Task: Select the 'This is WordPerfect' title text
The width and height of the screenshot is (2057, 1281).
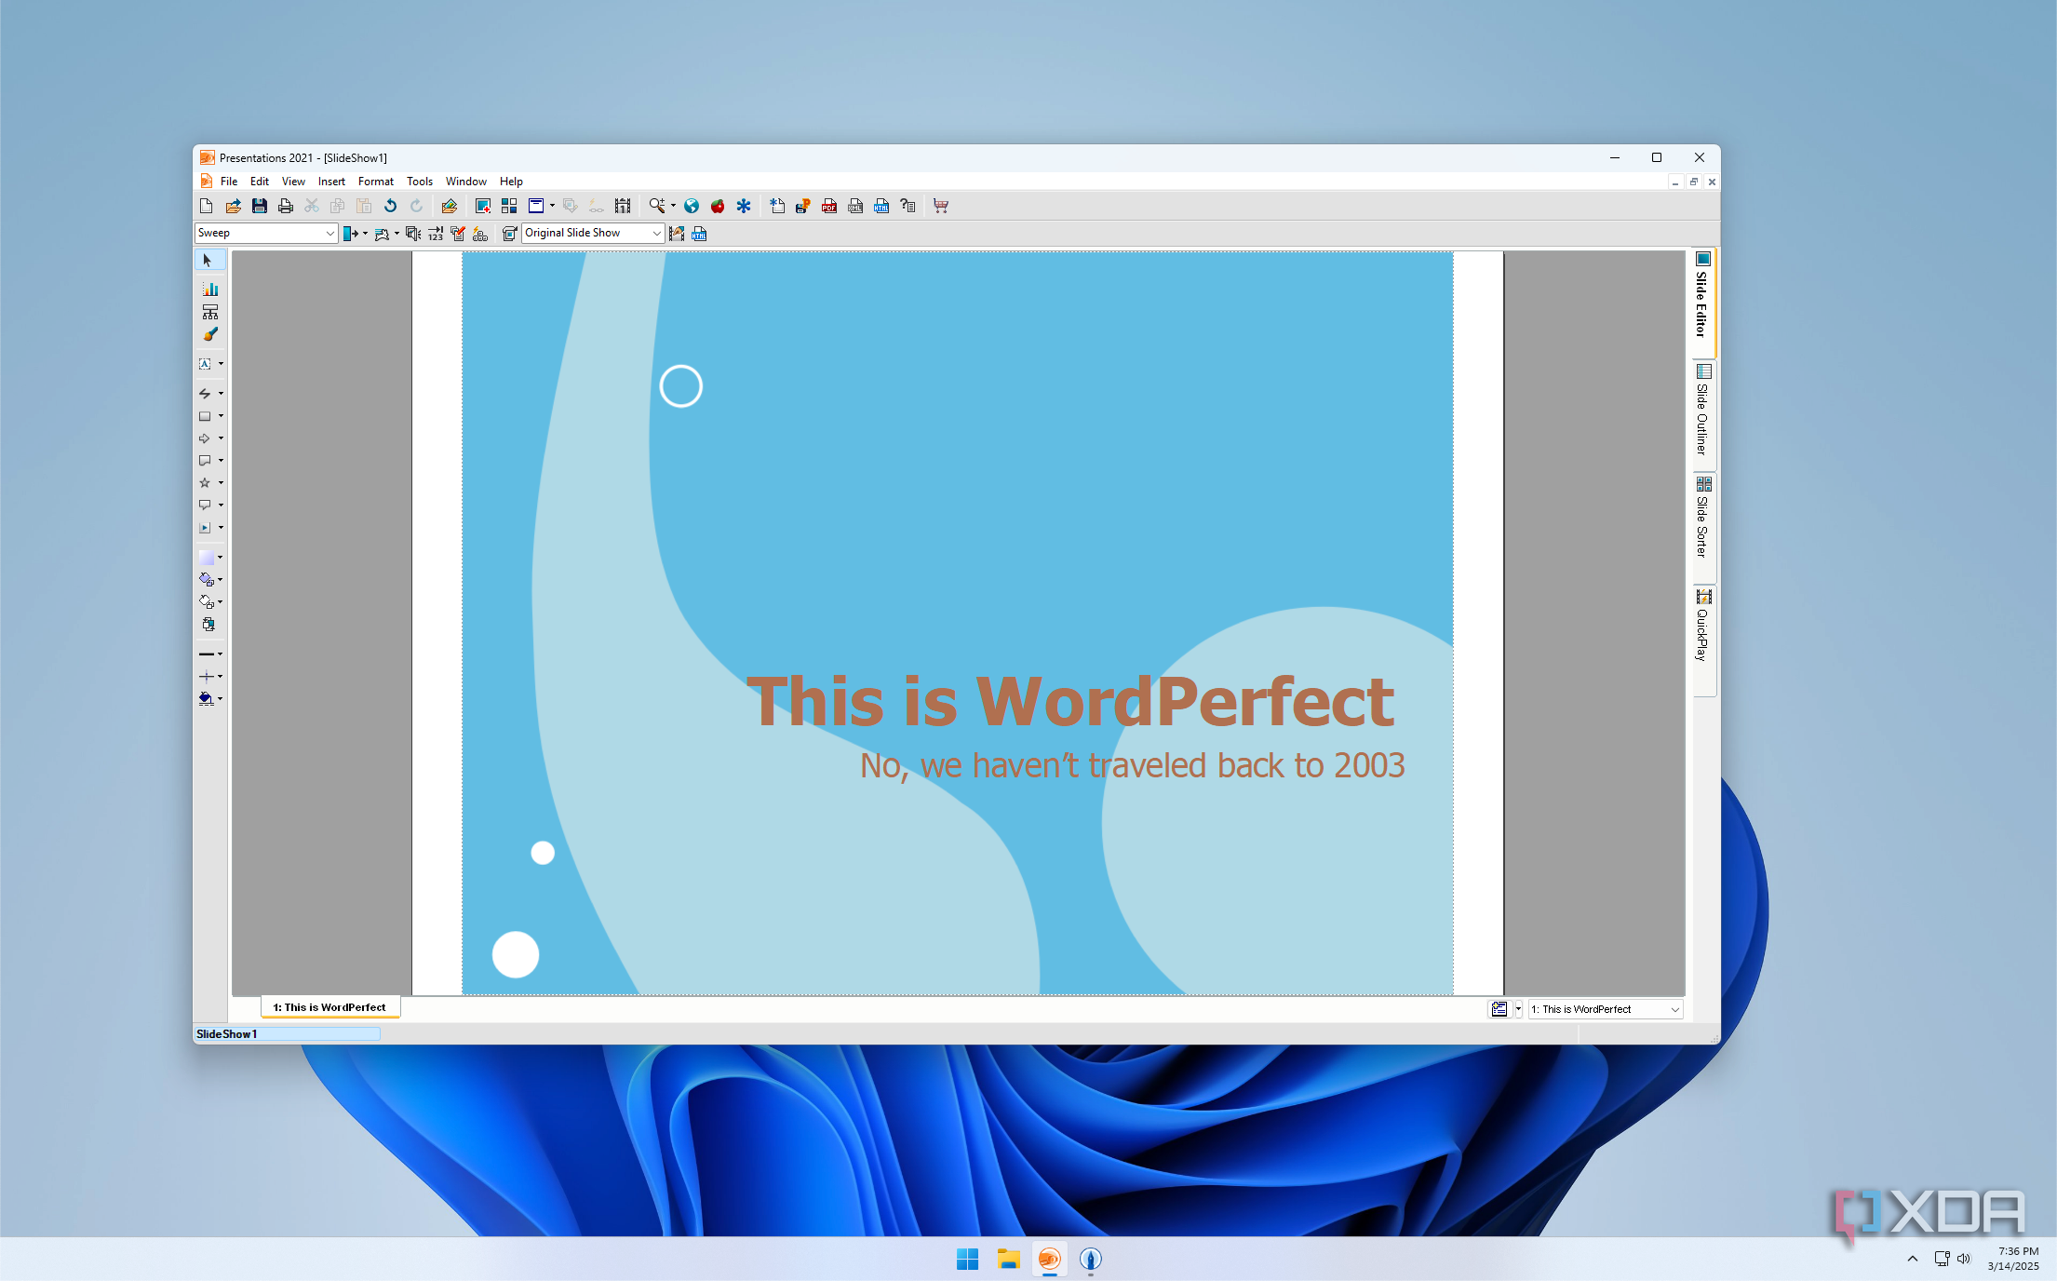Action: (x=1070, y=701)
